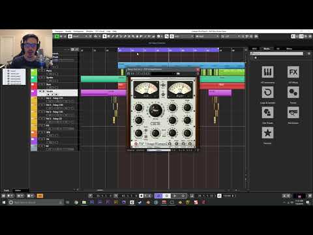Viewport: 313px width, 235px height.
Task: Click the search field in Media rack
Action: 276,54
